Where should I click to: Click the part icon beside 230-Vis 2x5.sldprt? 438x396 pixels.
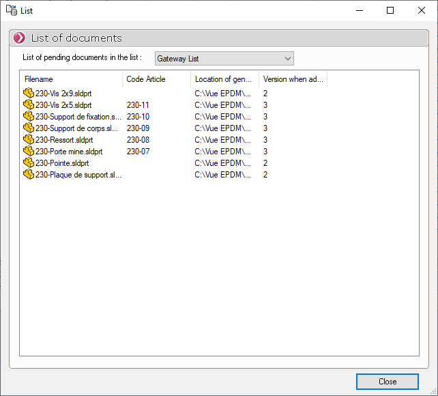28,104
